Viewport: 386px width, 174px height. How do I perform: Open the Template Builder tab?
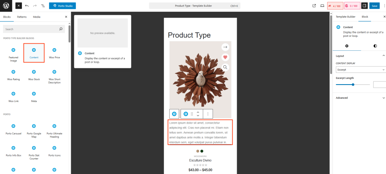(346, 17)
